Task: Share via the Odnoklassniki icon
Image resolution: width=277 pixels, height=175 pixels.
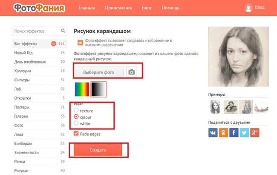Action: pyautogui.click(x=223, y=132)
